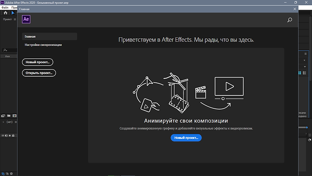312x176 pixels.
Task: Switch right panel to list view
Action: pyautogui.click(x=305, y=73)
